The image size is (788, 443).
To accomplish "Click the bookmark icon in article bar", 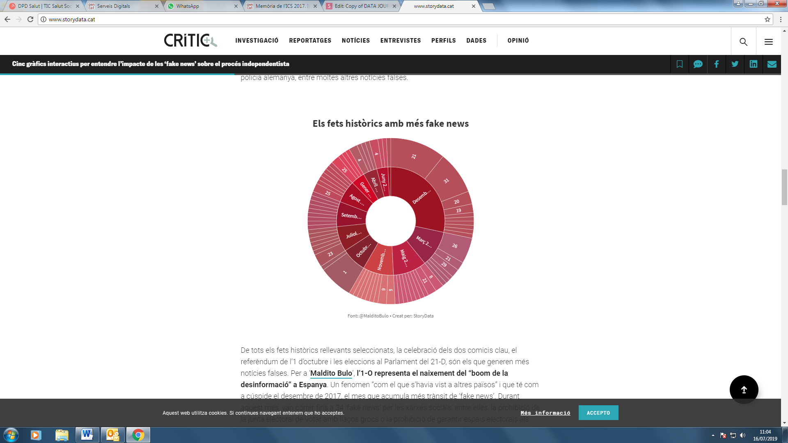I will tap(680, 64).
